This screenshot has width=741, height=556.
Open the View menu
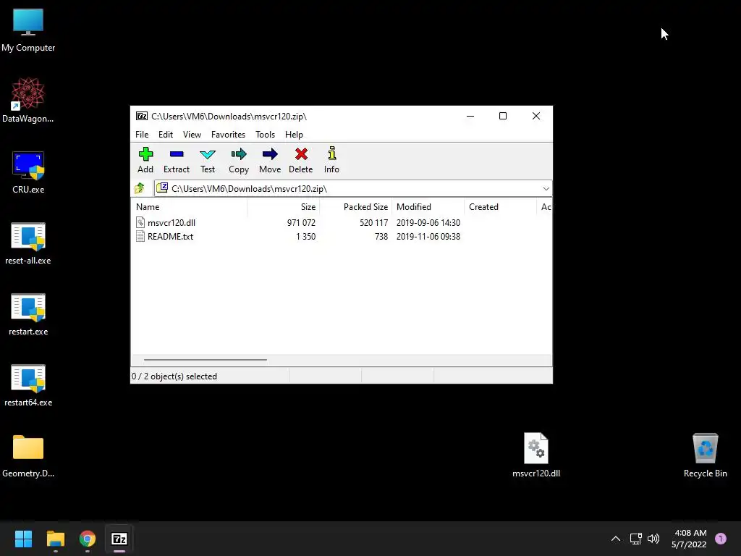[x=192, y=134]
